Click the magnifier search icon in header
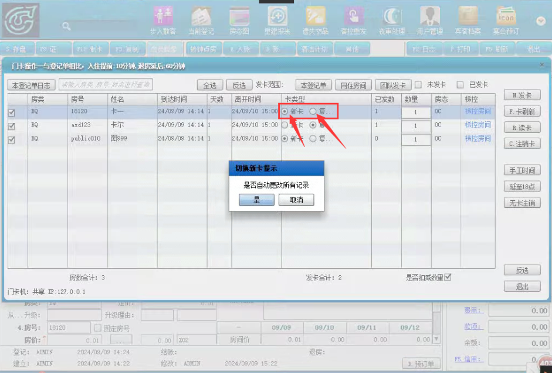Viewport: 552px width, 373px height. pyautogui.click(x=66, y=26)
